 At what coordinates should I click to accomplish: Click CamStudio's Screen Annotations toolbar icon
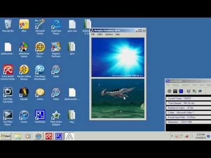tap(194, 91)
